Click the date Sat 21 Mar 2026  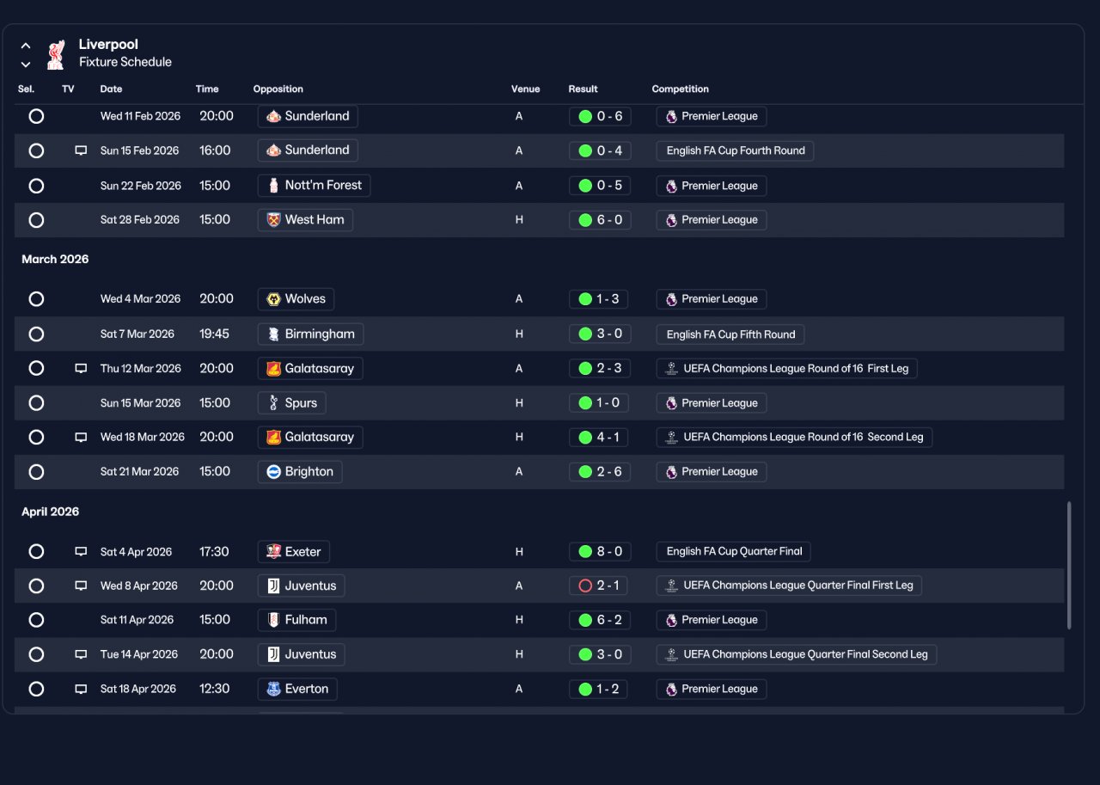[140, 471]
